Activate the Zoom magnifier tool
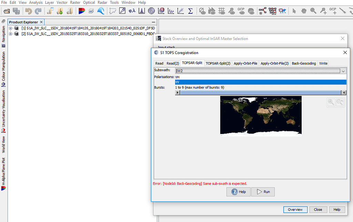 (313, 11)
